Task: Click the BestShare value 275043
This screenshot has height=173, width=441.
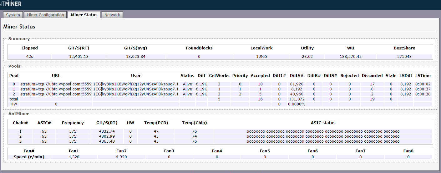Action: (x=404, y=57)
